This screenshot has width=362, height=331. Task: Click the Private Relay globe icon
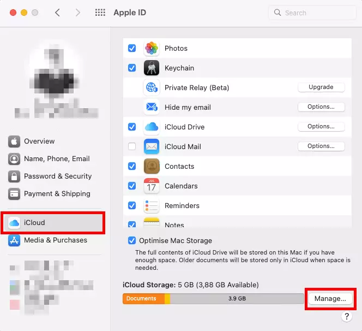click(x=151, y=88)
